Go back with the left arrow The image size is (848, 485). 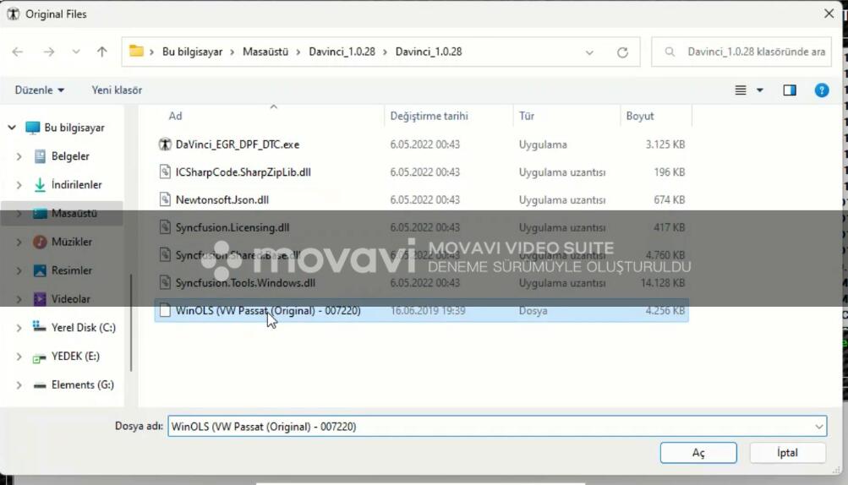click(17, 52)
